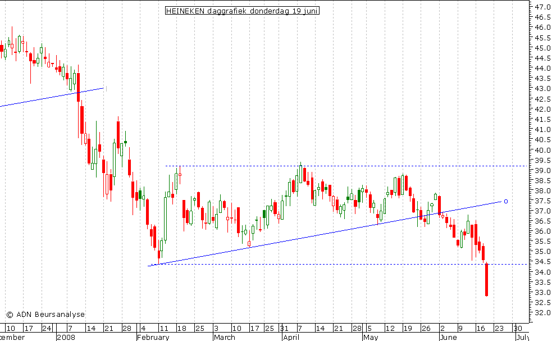This screenshot has width=552, height=341.
Task: Click the ADN Beursanalyse copyright label
Action: [45, 315]
